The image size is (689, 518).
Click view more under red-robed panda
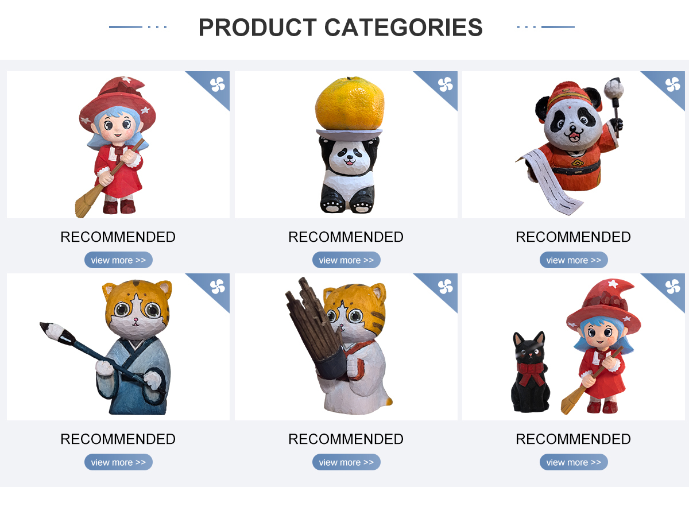point(574,260)
